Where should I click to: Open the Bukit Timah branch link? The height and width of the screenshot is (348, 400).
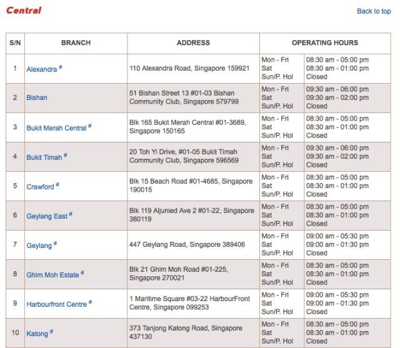44,157
